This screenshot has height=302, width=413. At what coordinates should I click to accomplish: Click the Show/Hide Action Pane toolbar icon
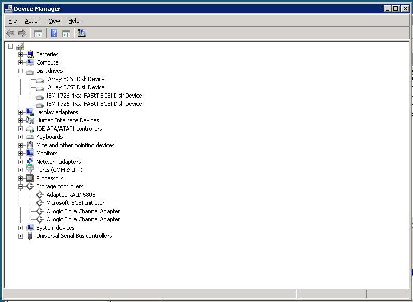point(66,34)
